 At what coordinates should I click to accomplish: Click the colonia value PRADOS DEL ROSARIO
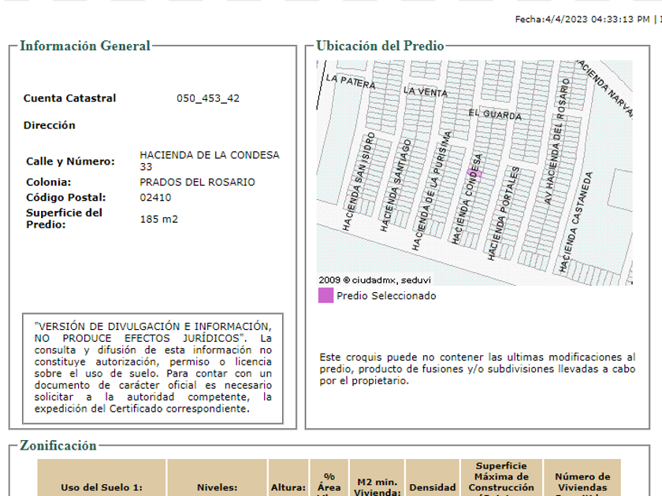(x=197, y=182)
